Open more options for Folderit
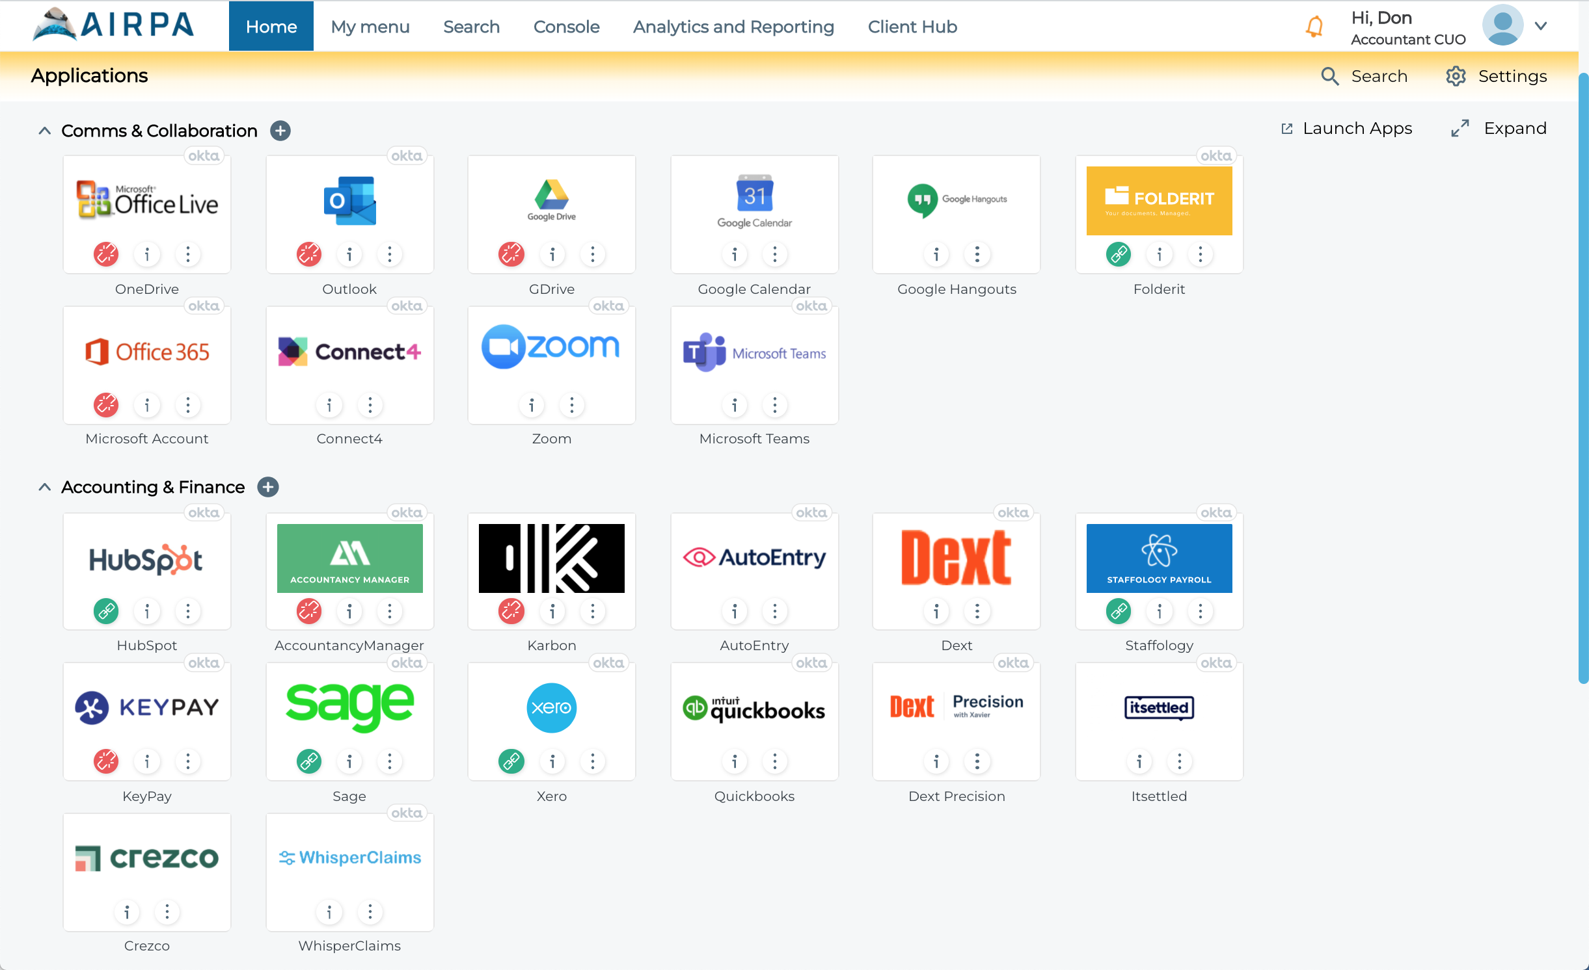 pos(1201,254)
